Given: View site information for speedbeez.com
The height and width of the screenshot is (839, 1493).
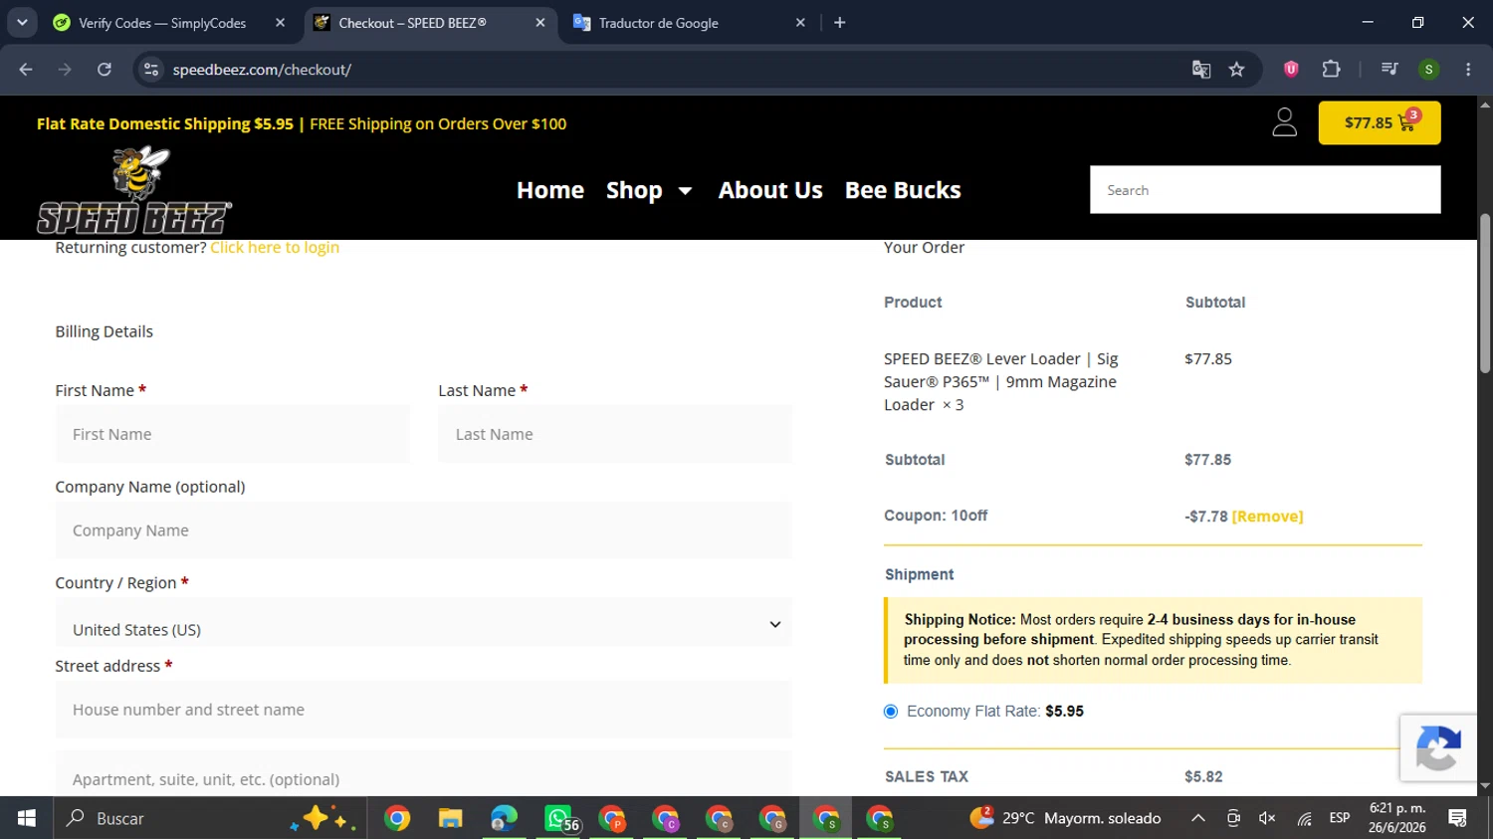Looking at the screenshot, I should tap(151, 70).
